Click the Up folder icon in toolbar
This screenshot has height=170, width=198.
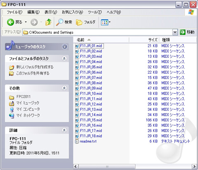(x=48, y=22)
